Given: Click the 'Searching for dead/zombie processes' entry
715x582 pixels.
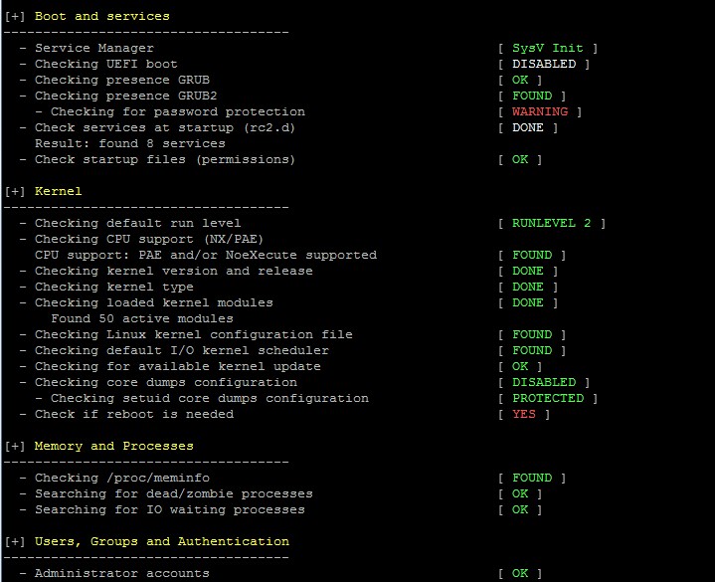Looking at the screenshot, I should point(173,493).
